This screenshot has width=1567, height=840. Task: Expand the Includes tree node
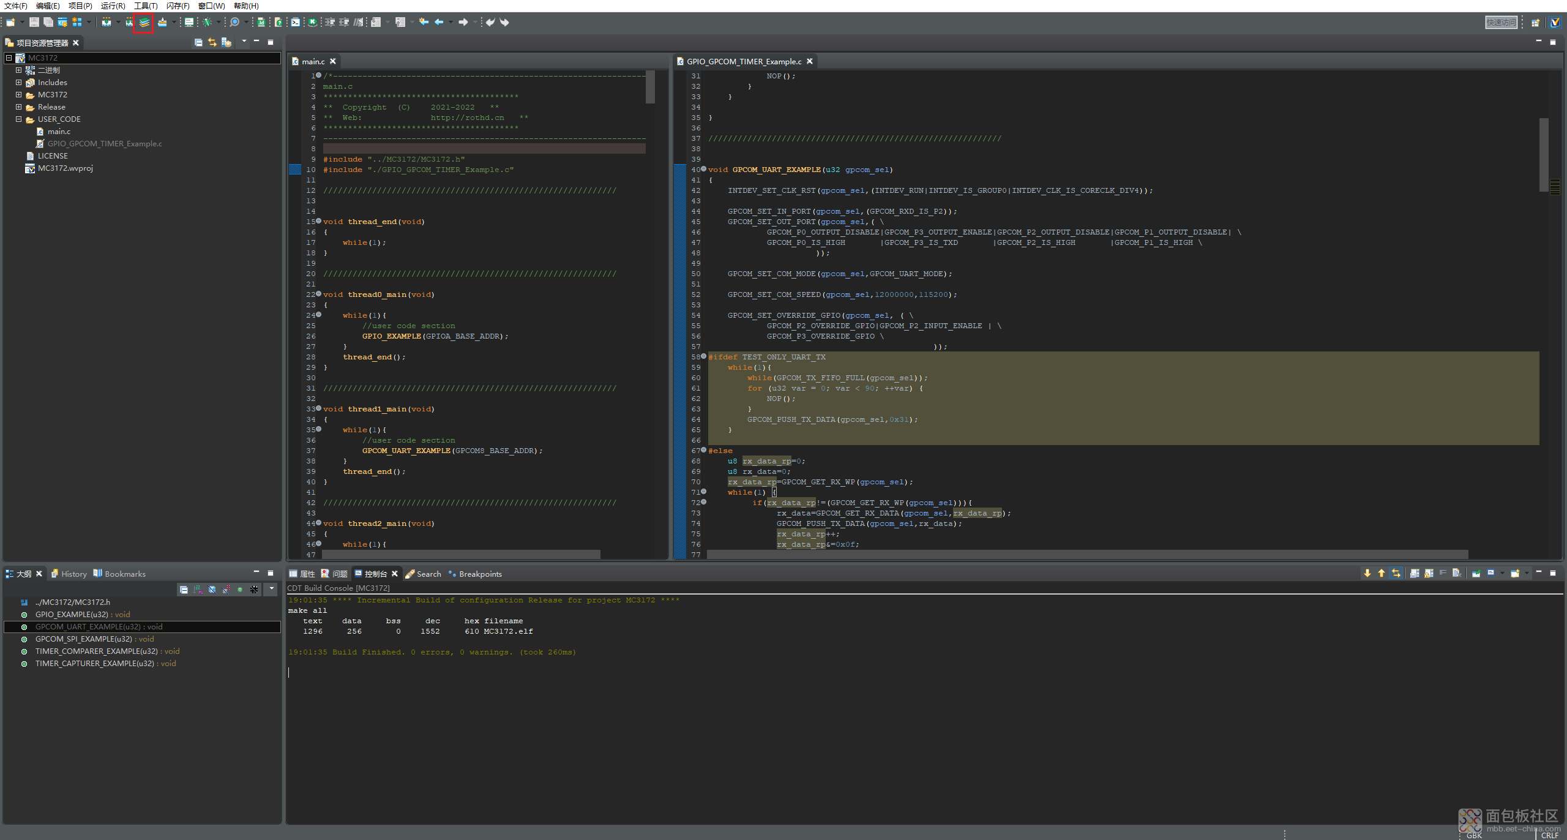tap(18, 82)
